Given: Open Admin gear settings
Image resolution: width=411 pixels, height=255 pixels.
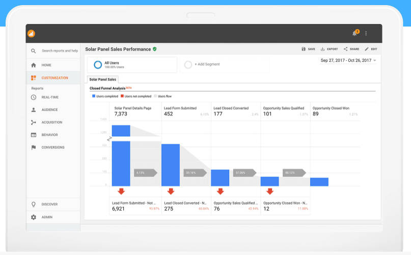Looking at the screenshot, I should point(34,217).
